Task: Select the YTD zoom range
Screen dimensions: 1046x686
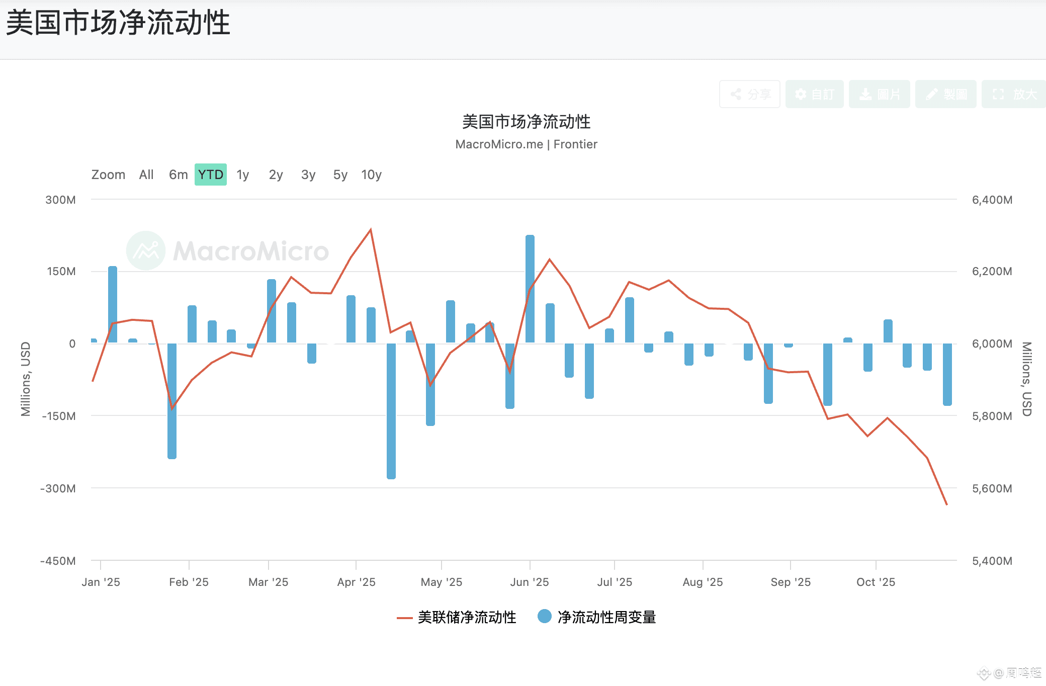Action: [x=210, y=175]
